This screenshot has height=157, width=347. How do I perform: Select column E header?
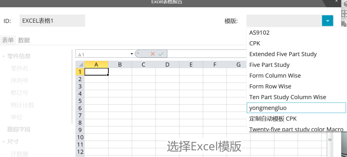tap(191, 64)
